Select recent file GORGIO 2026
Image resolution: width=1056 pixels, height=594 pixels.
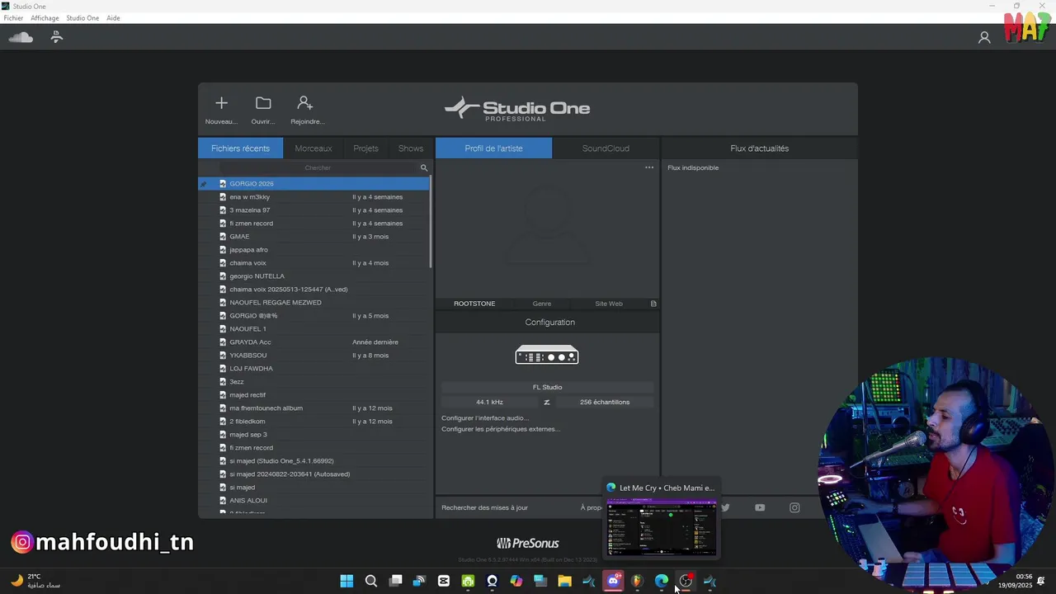click(x=313, y=184)
